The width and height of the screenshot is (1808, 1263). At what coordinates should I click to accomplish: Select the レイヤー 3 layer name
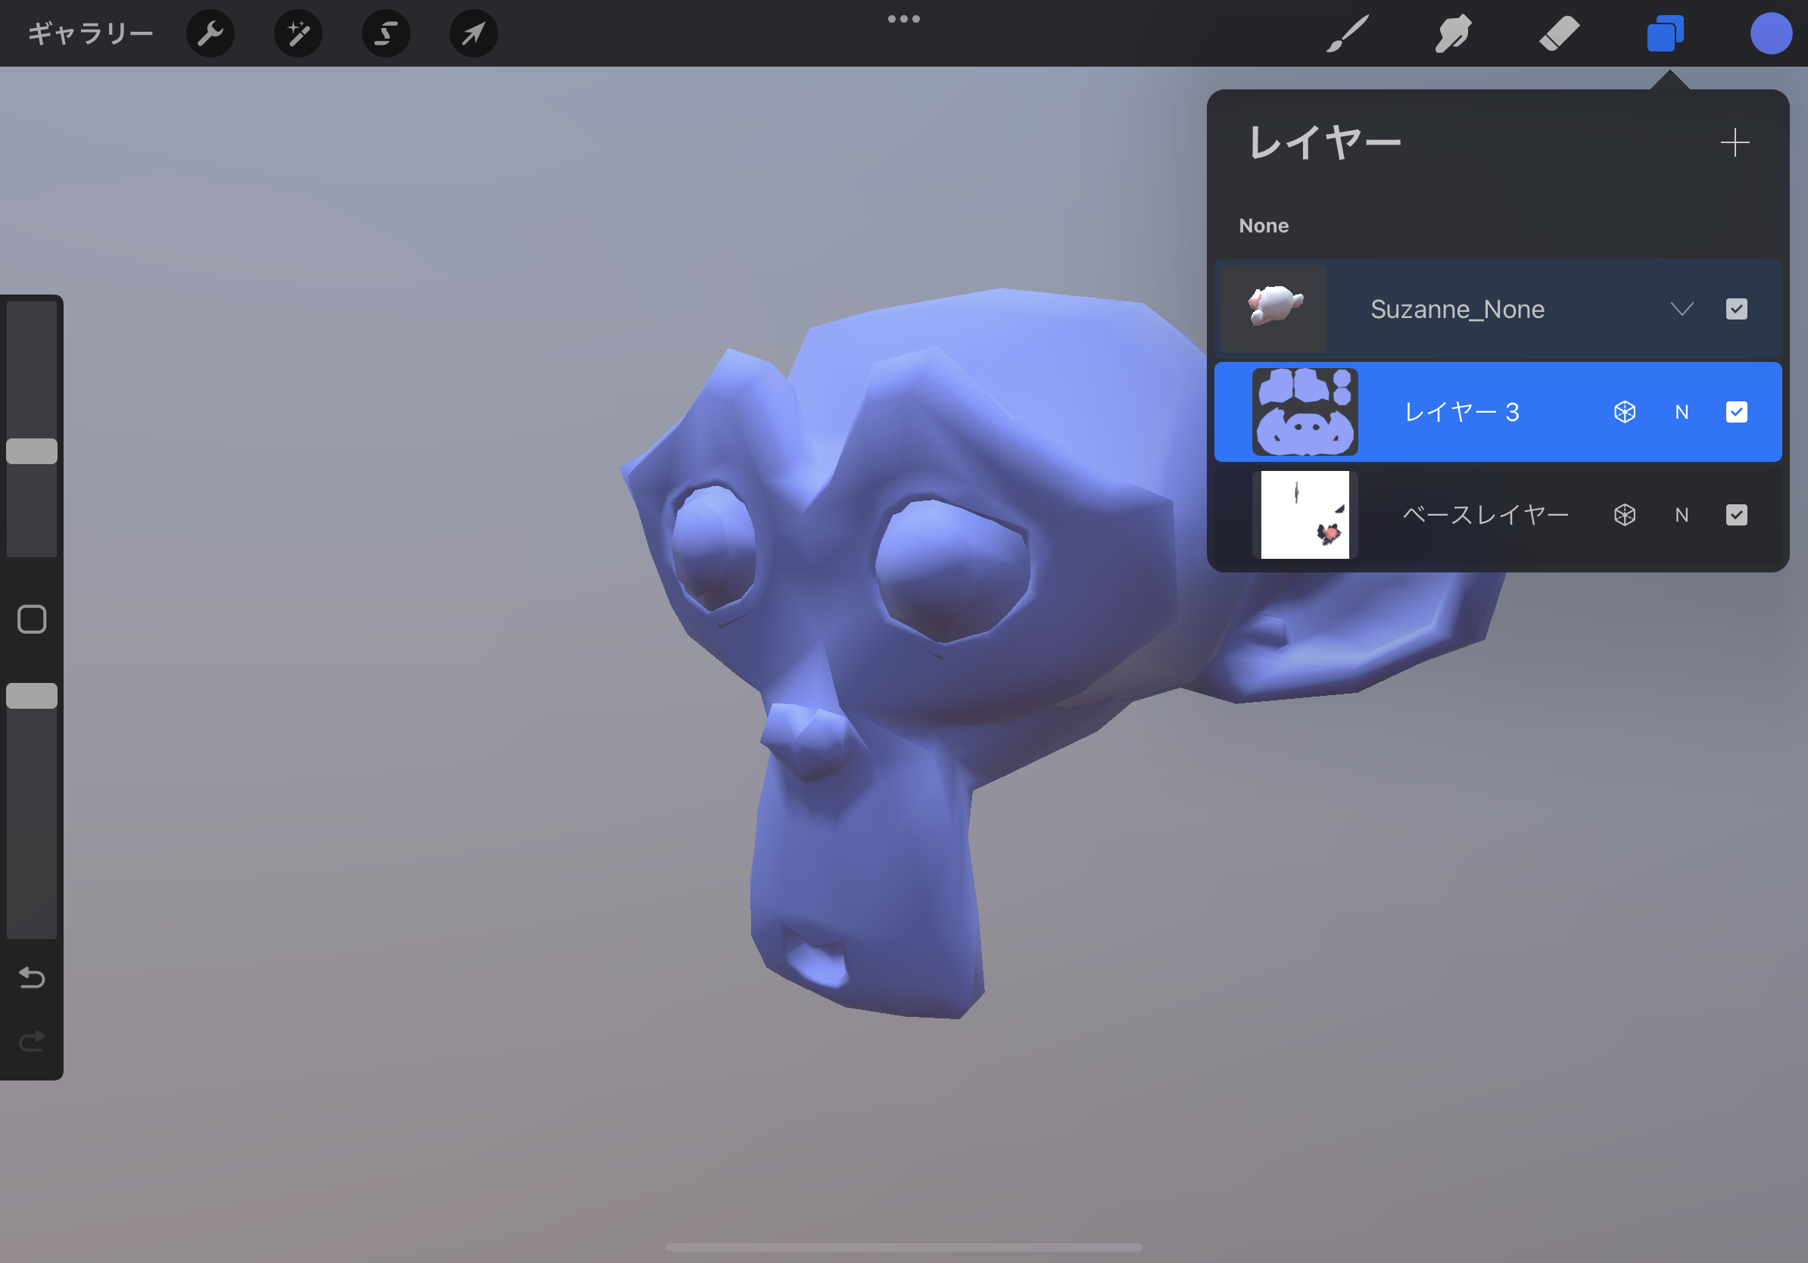(1462, 412)
